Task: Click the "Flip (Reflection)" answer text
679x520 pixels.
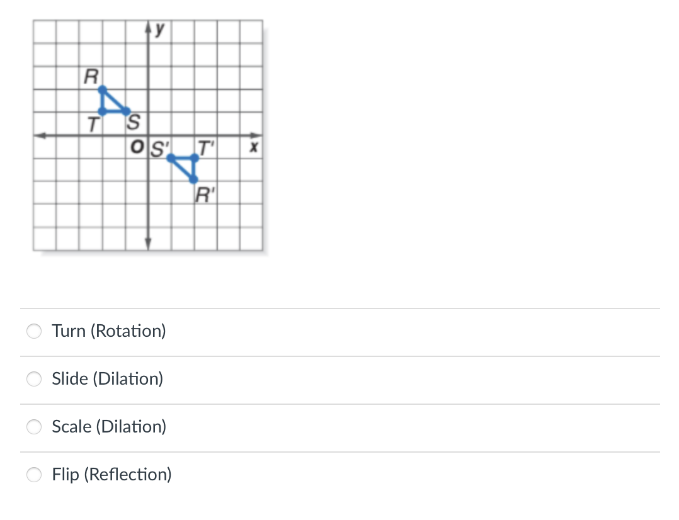Action: tap(111, 475)
